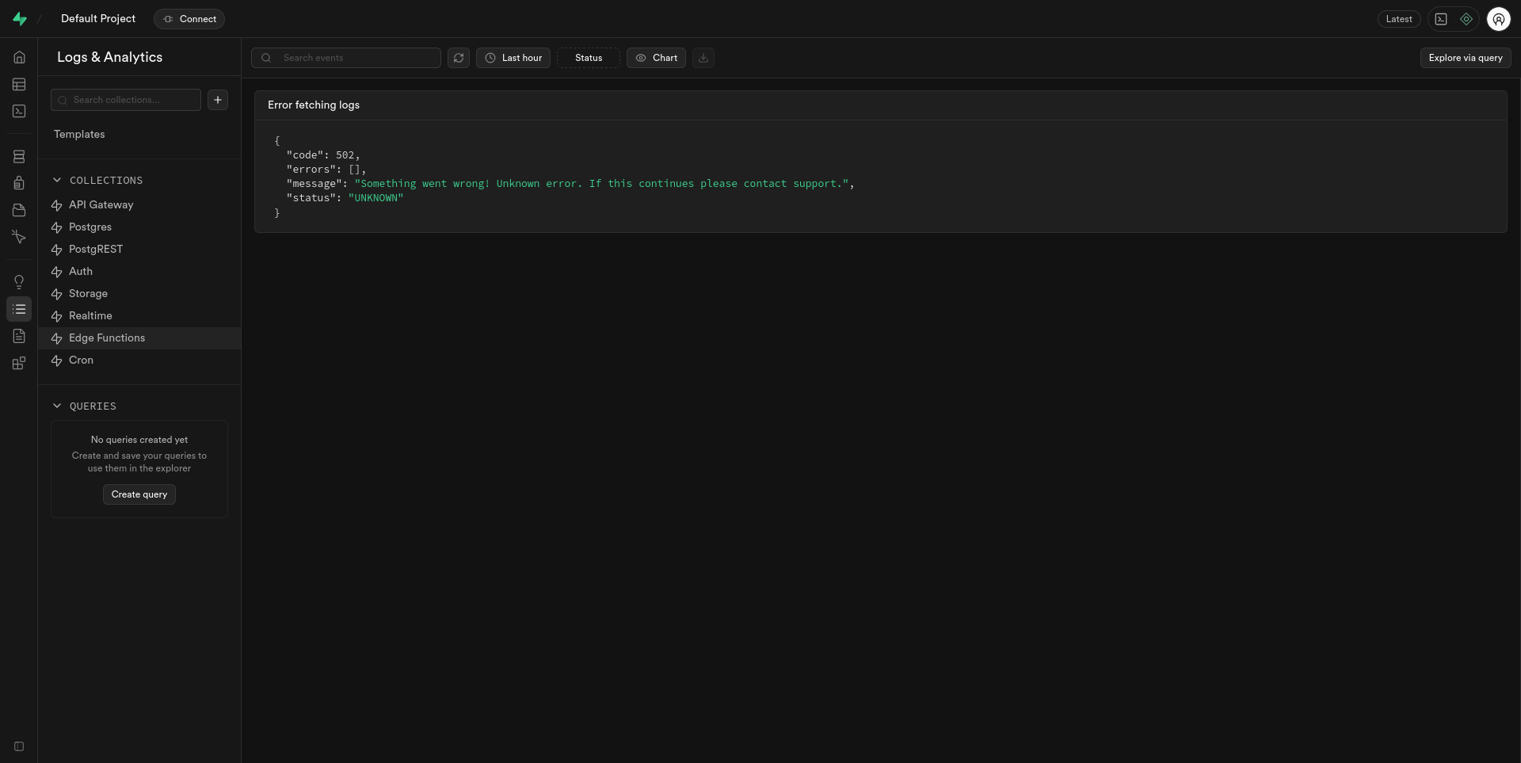The height and width of the screenshot is (763, 1521).
Task: Add a new collection with plus icon
Action: [218, 100]
